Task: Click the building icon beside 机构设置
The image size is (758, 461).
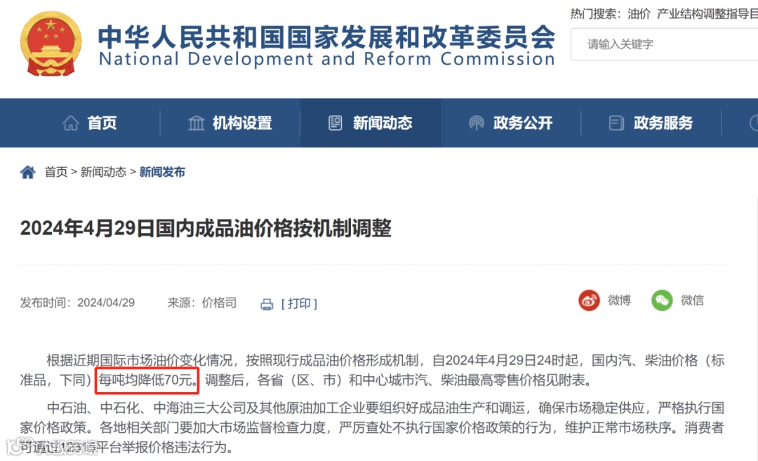Action: [x=197, y=123]
